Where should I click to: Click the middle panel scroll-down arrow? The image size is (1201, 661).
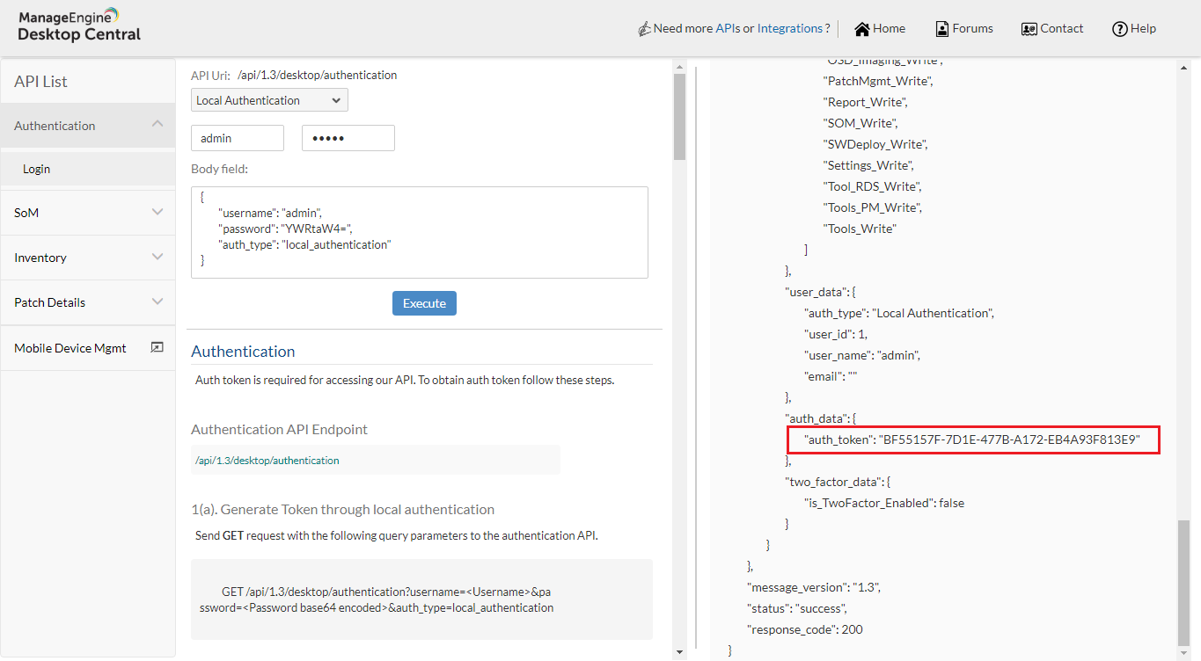tap(679, 651)
